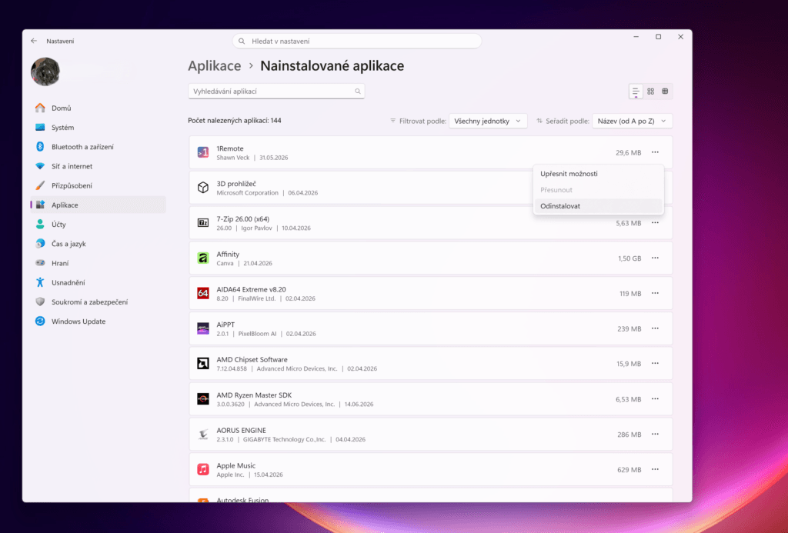Open Hraní gaming settings
This screenshot has height=533, width=788.
point(98,263)
